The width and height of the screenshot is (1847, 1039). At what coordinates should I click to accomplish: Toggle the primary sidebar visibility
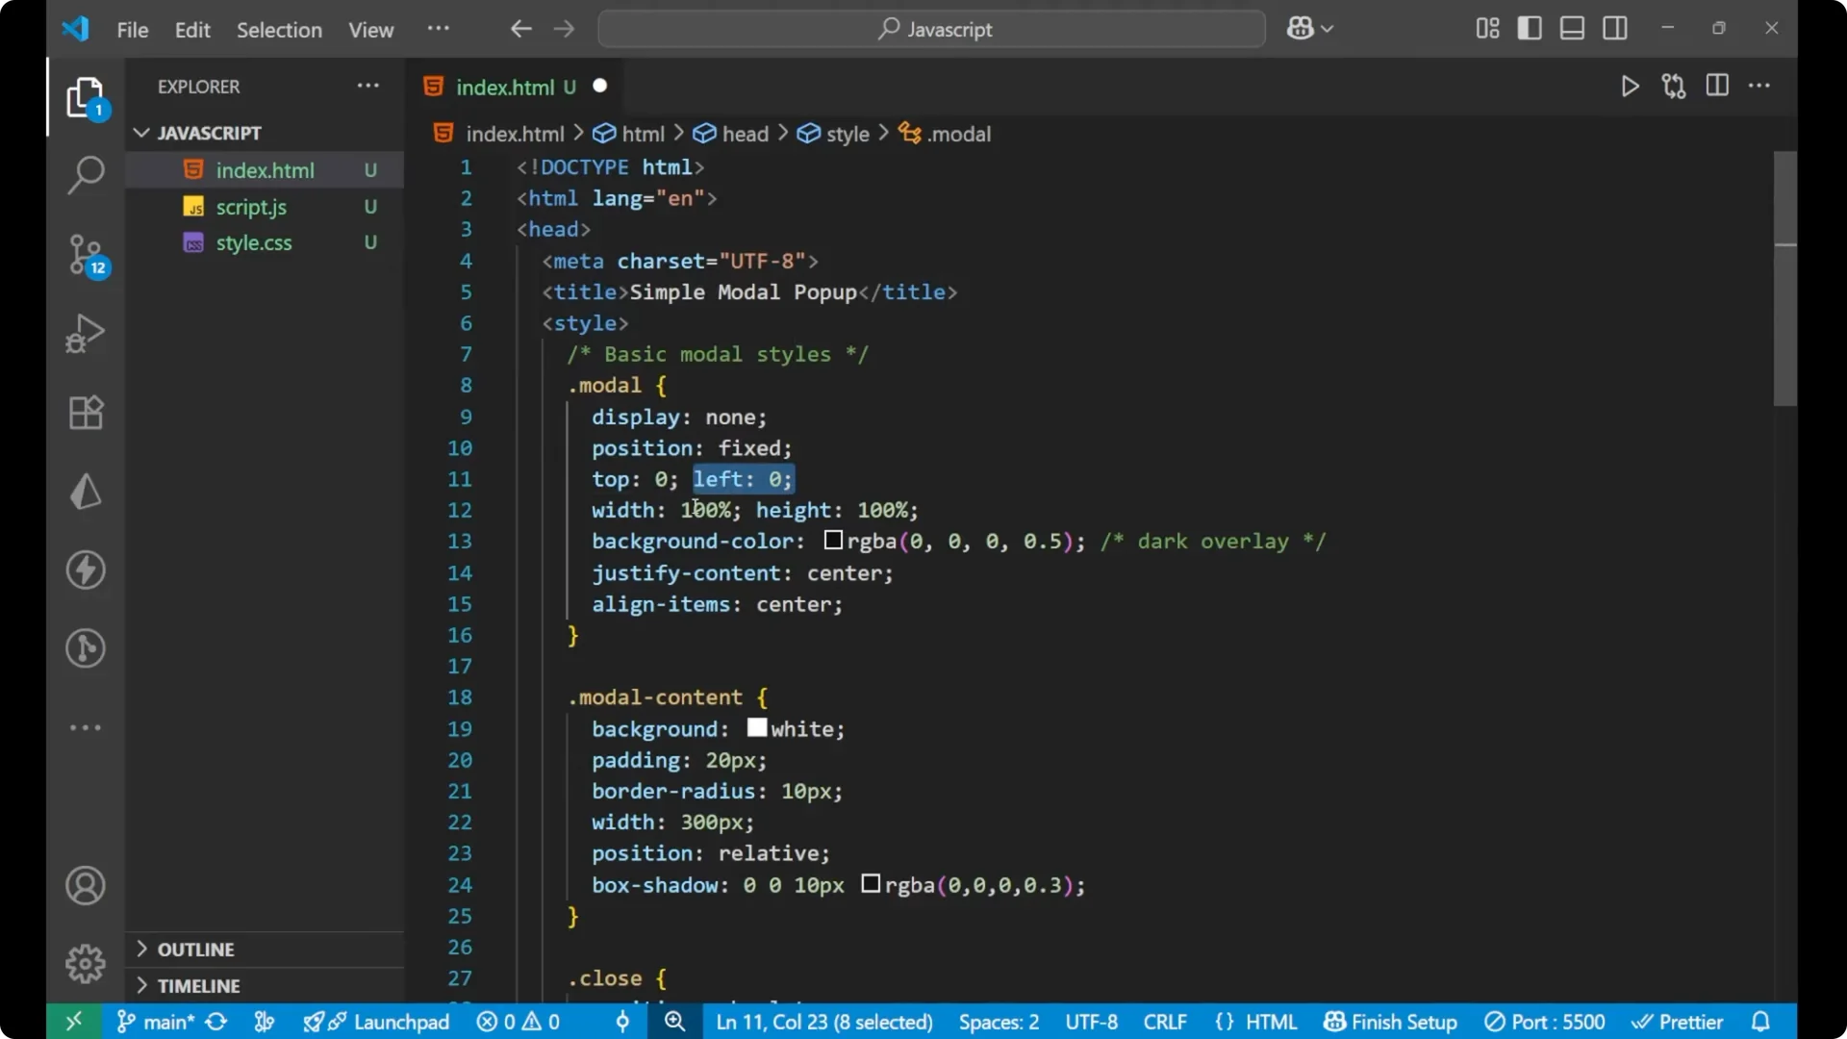pyautogui.click(x=1530, y=28)
